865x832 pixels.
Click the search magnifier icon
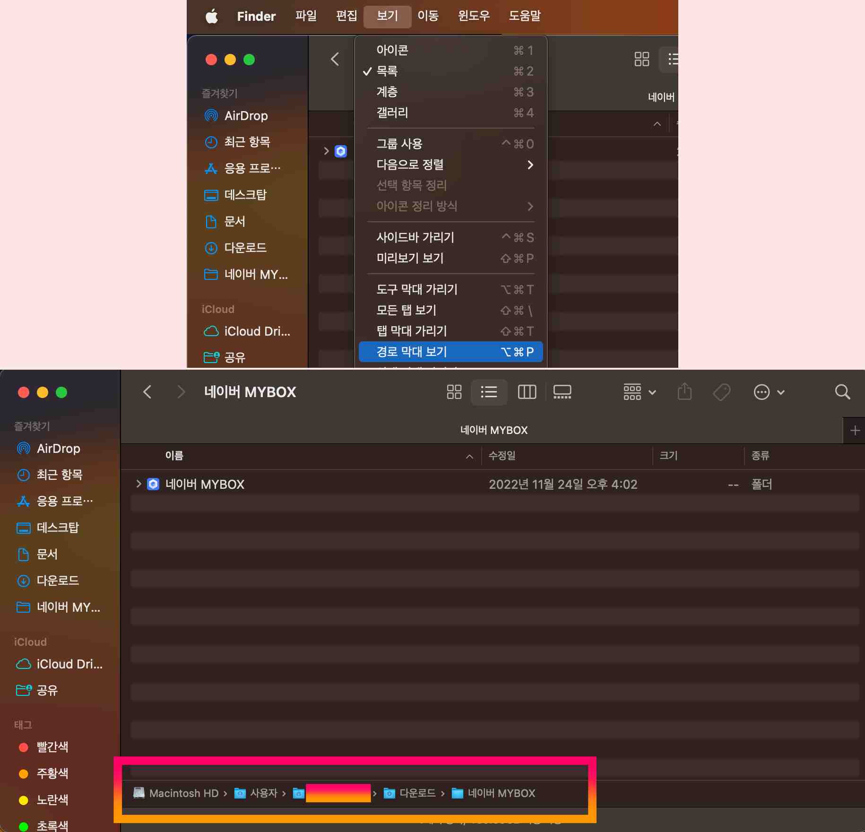842,392
